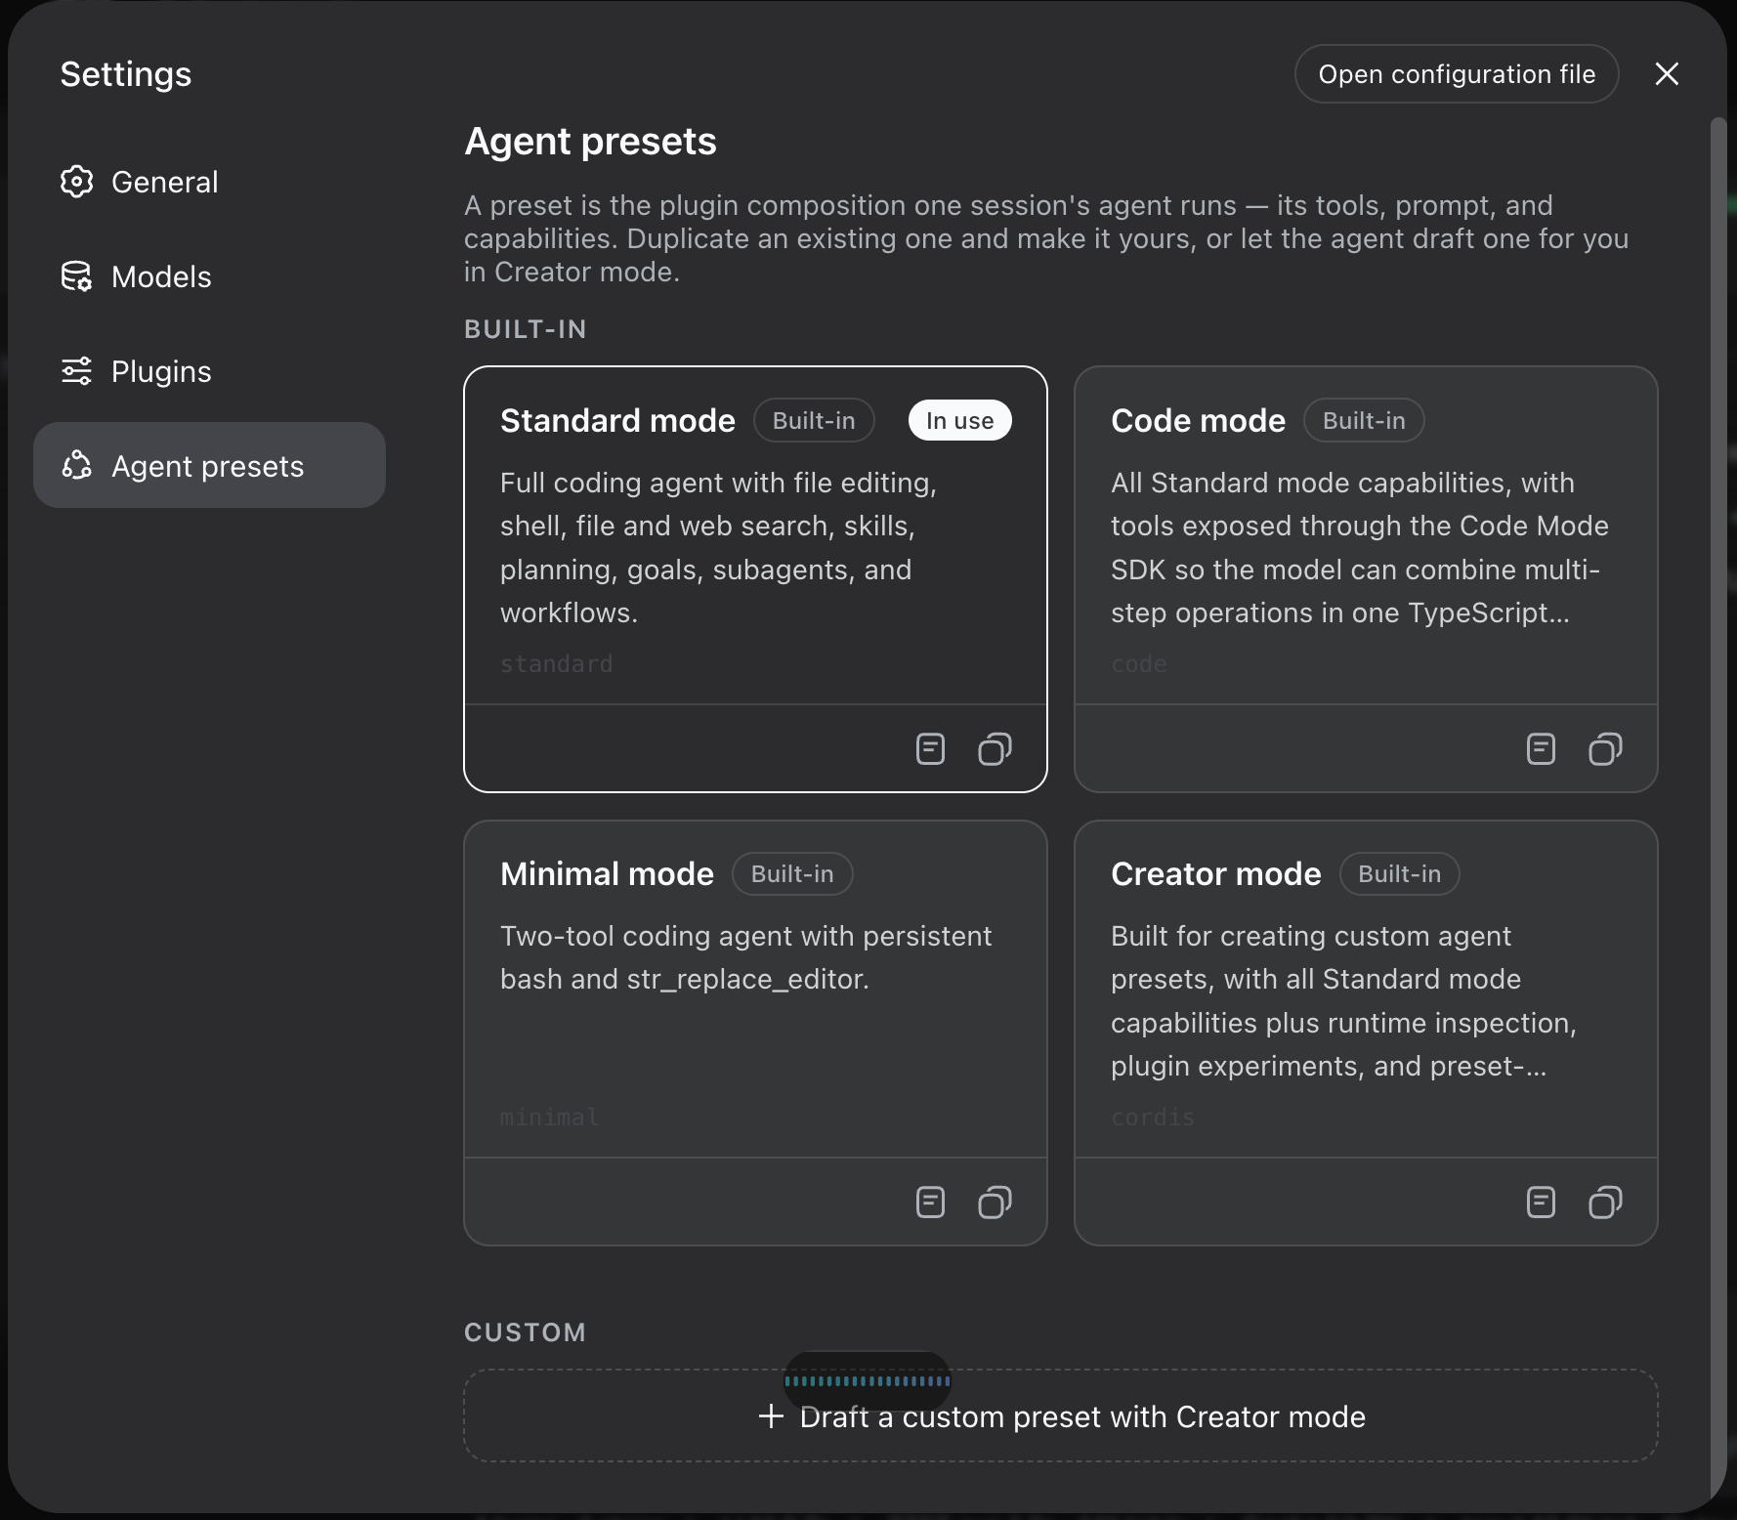Select the Agent presets sidebar item
The image size is (1737, 1520).
click(209, 465)
